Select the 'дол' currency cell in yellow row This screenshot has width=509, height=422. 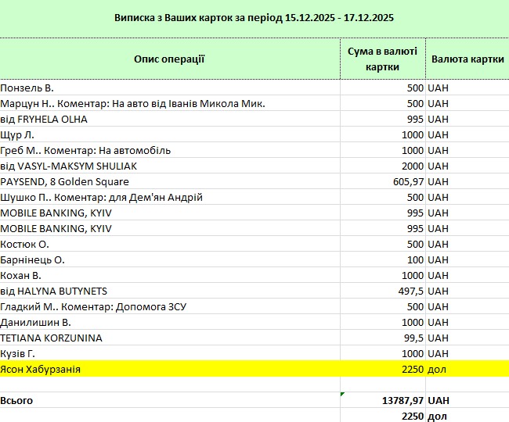point(467,369)
